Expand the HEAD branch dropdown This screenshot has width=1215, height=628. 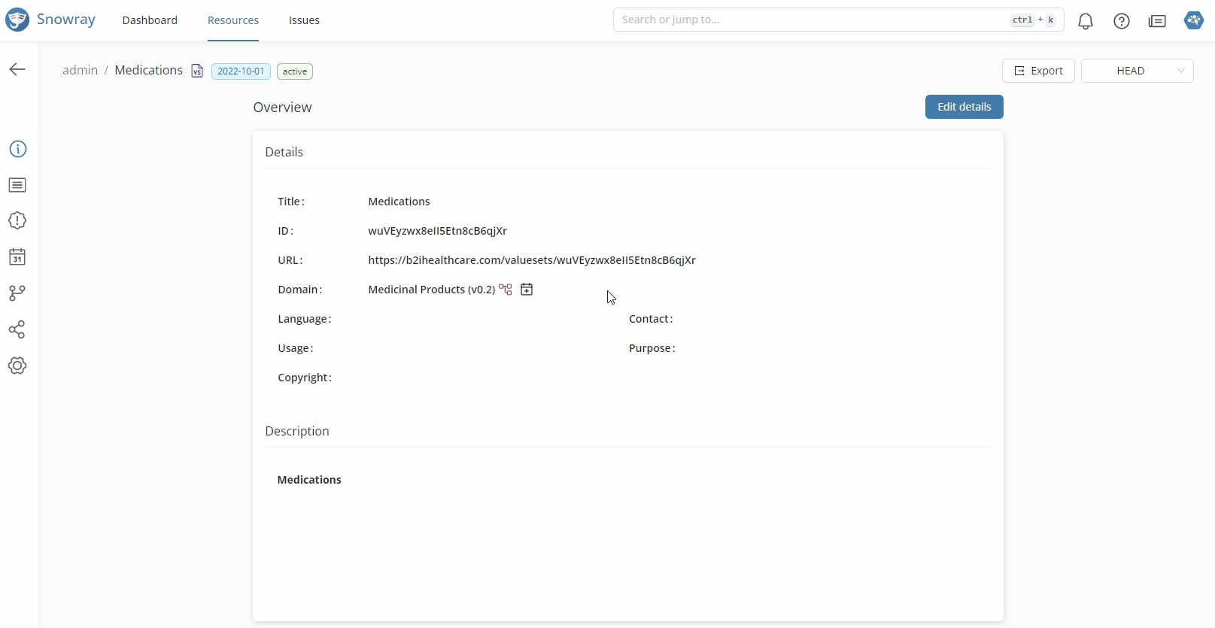(1137, 71)
